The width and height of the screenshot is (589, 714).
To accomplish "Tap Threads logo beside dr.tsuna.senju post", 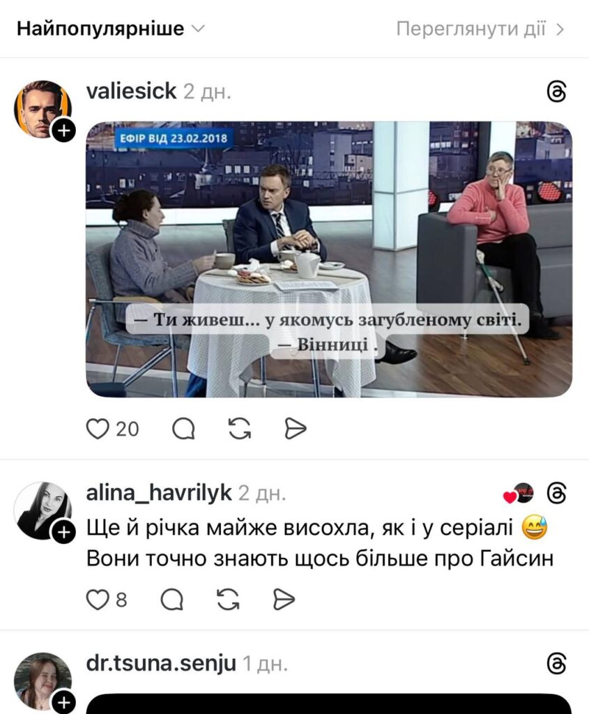I will (556, 664).
